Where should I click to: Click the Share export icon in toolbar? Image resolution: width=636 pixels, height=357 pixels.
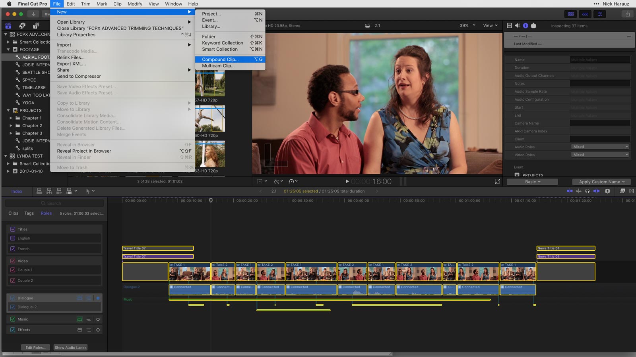click(628, 14)
